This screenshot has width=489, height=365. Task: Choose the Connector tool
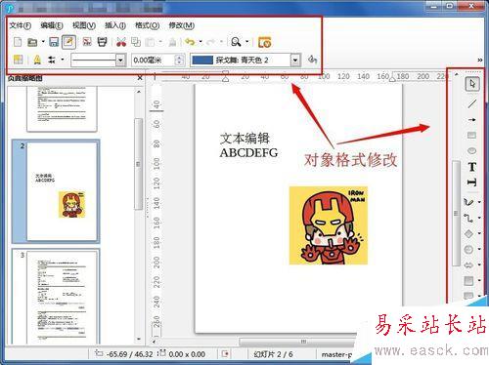(468, 218)
